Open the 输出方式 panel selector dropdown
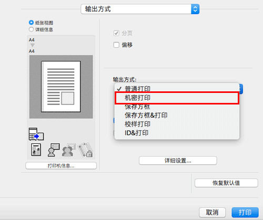 [140, 9]
